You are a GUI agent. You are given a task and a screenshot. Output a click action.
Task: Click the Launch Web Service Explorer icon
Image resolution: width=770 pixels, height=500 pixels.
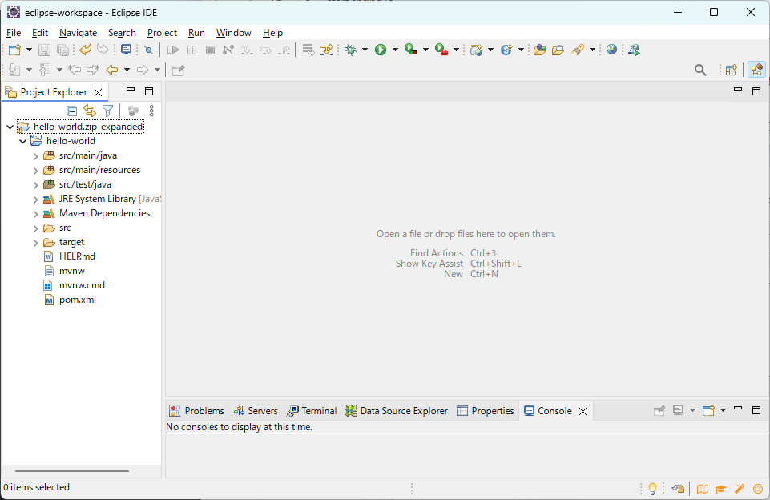634,50
